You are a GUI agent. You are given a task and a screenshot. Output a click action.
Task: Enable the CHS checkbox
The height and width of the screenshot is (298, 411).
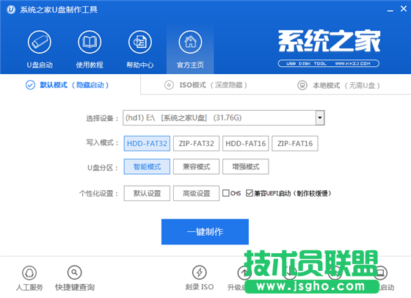tap(226, 193)
